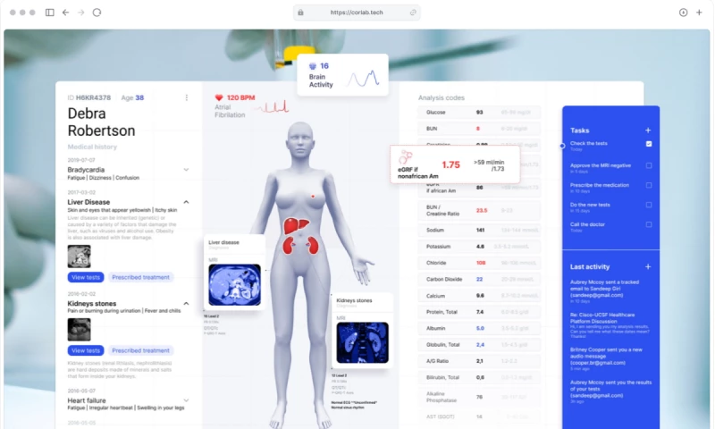Click the red heart dot on chest
Viewport: 715px width, 429px height.
point(313,197)
